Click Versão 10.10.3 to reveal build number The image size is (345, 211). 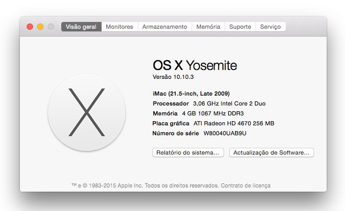tap(175, 77)
